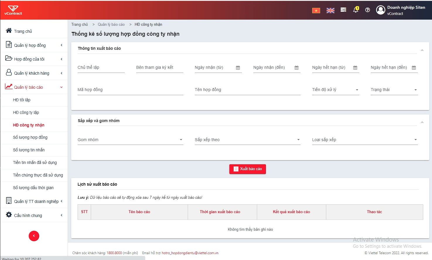Open the notifications bell icon

click(x=356, y=10)
